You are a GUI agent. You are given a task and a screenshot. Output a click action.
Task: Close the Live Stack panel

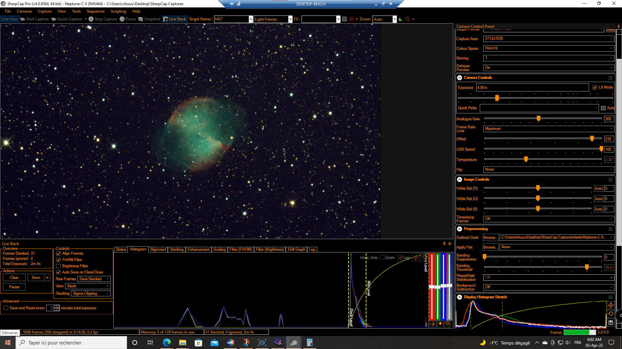pos(450,244)
